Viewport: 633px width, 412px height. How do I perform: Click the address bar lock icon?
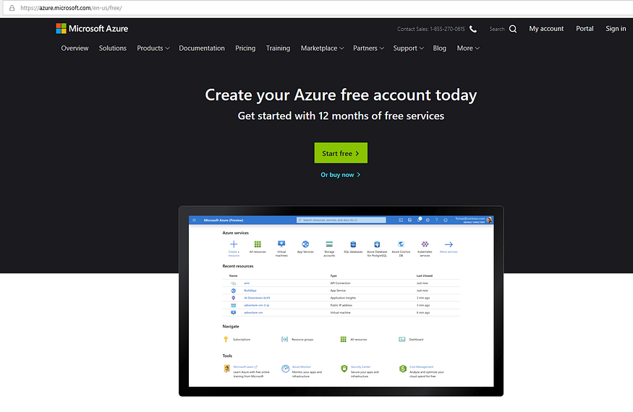coord(12,8)
